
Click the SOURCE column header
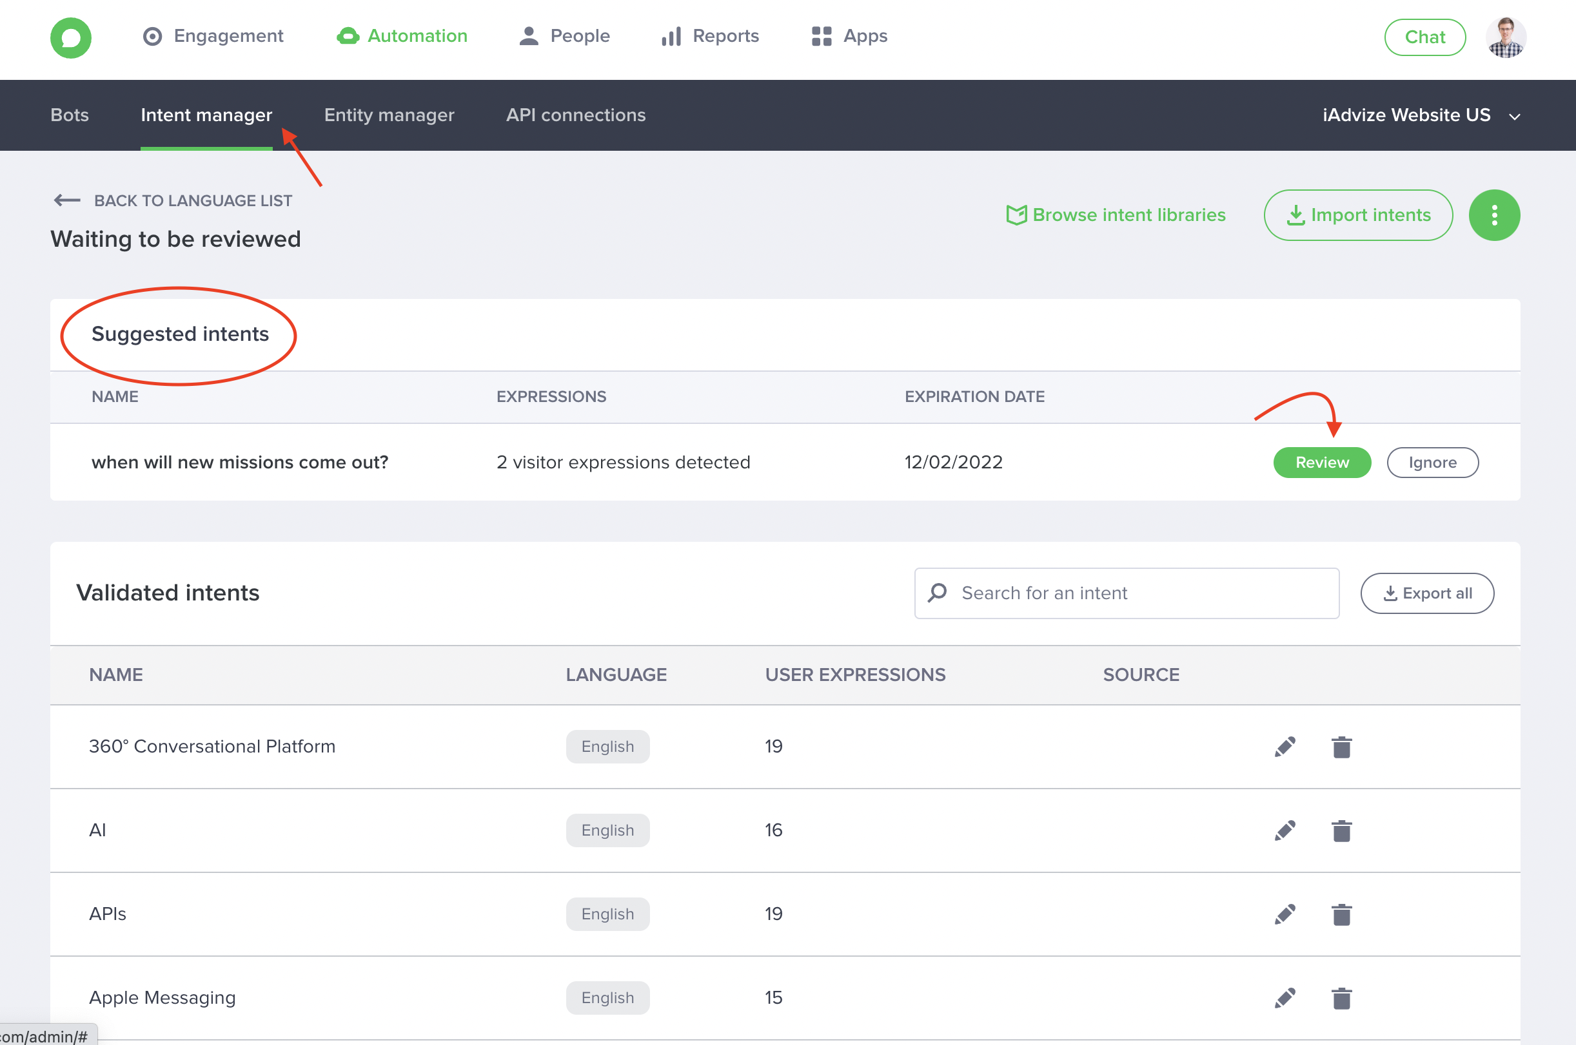(1141, 675)
